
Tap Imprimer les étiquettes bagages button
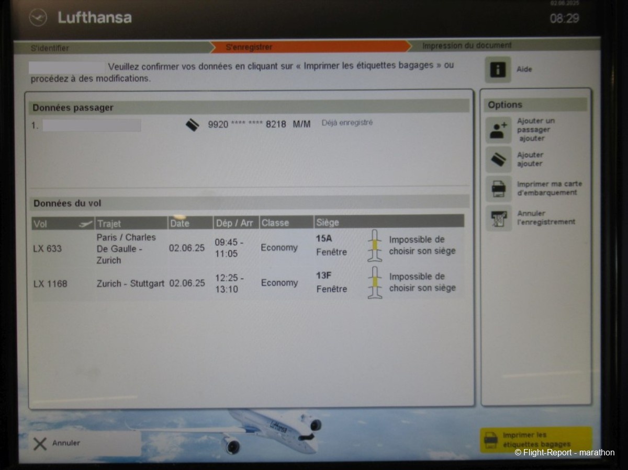tap(536, 440)
